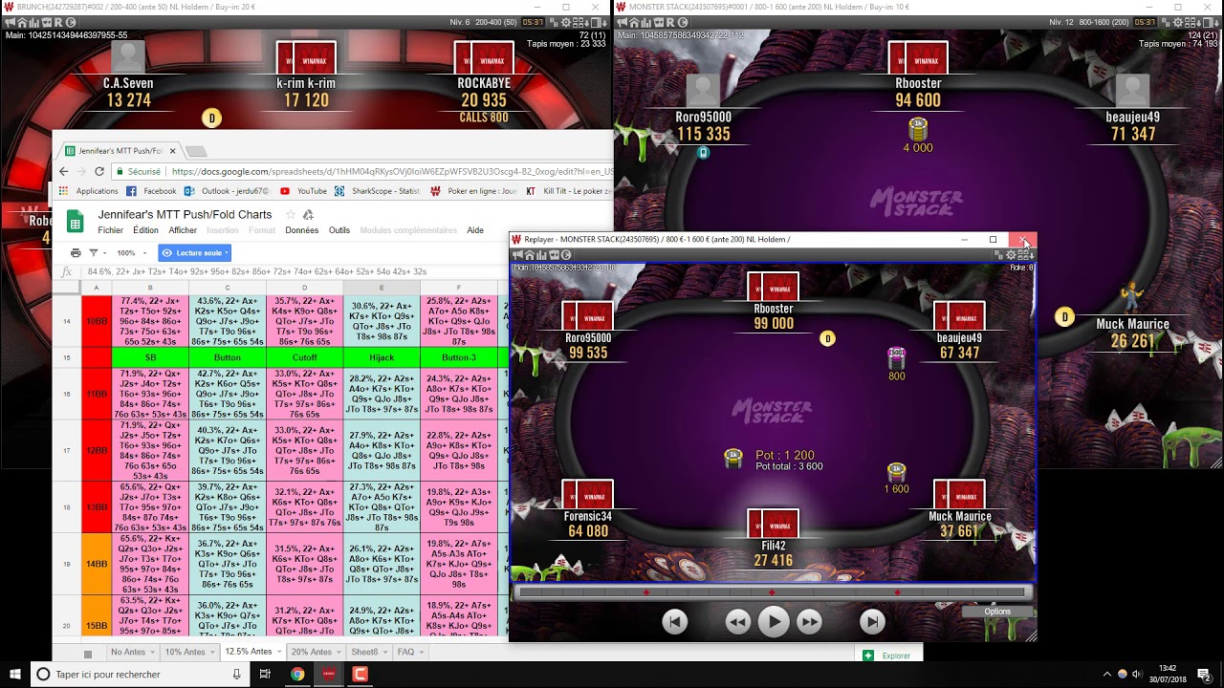
Task: Fast-forward the Replayer hand
Action: tap(809, 622)
